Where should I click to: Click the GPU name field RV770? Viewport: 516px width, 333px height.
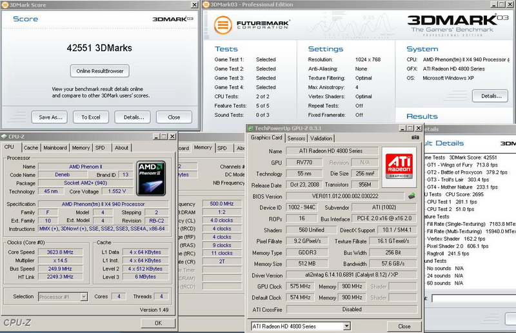click(x=304, y=163)
